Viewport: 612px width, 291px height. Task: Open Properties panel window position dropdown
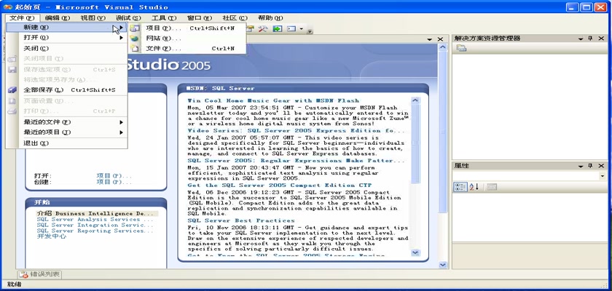coord(581,166)
